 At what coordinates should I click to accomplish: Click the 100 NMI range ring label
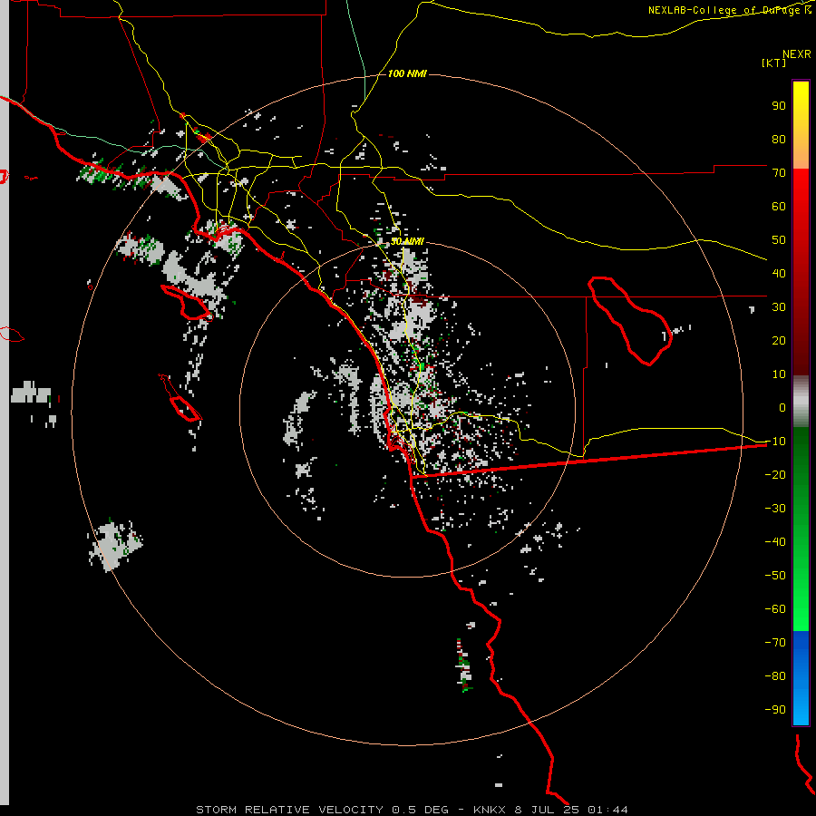(x=407, y=74)
